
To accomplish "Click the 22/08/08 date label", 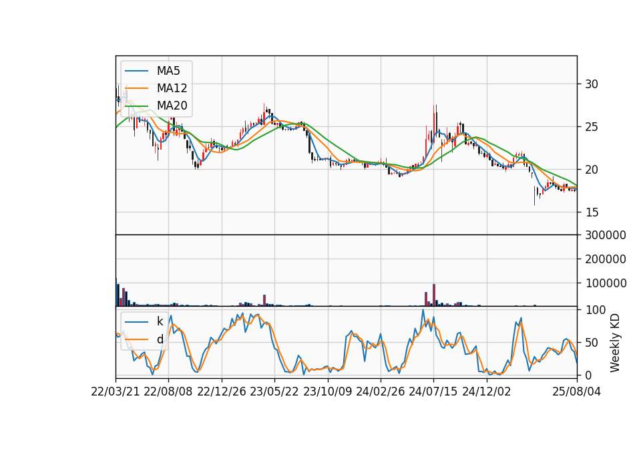I will point(168,392).
